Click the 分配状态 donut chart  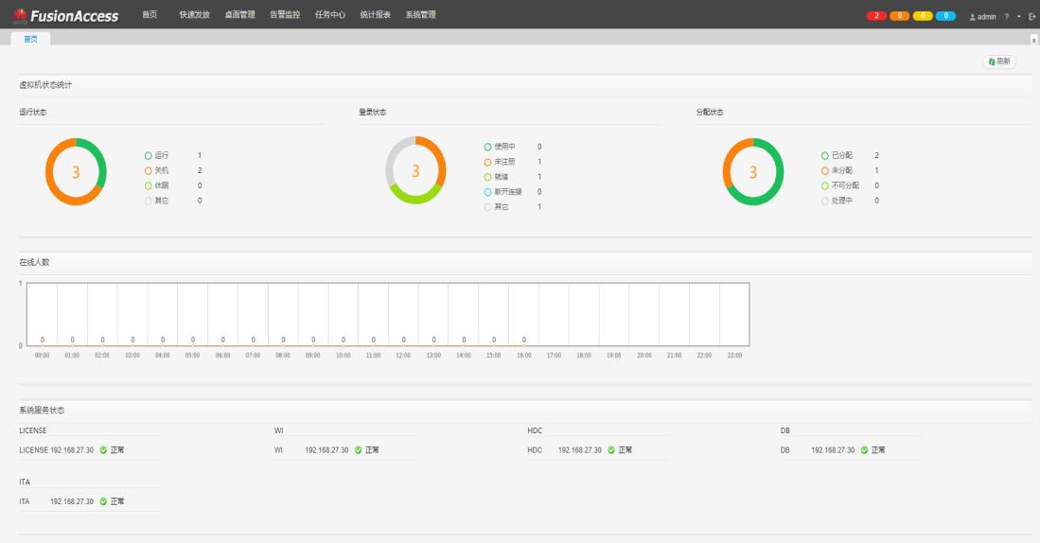[x=753, y=171]
